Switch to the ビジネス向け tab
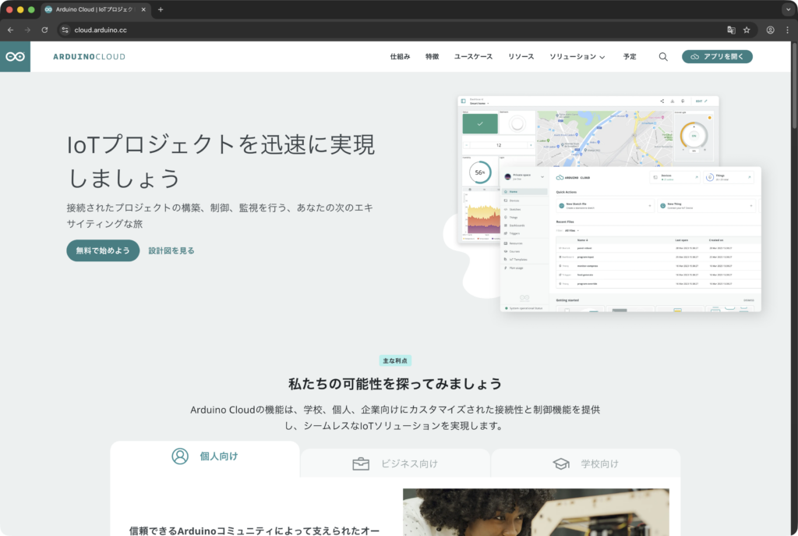Viewport: 798px width, 536px height. coord(395,463)
